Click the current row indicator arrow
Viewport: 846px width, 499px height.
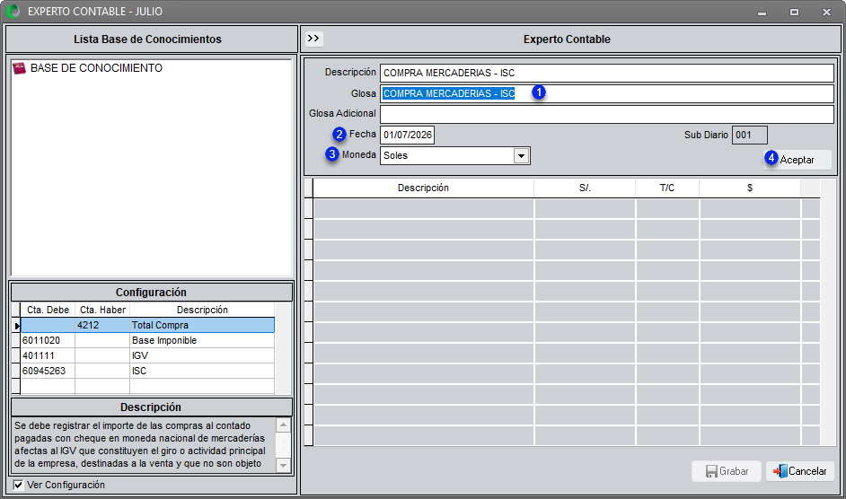pyautogui.click(x=17, y=325)
